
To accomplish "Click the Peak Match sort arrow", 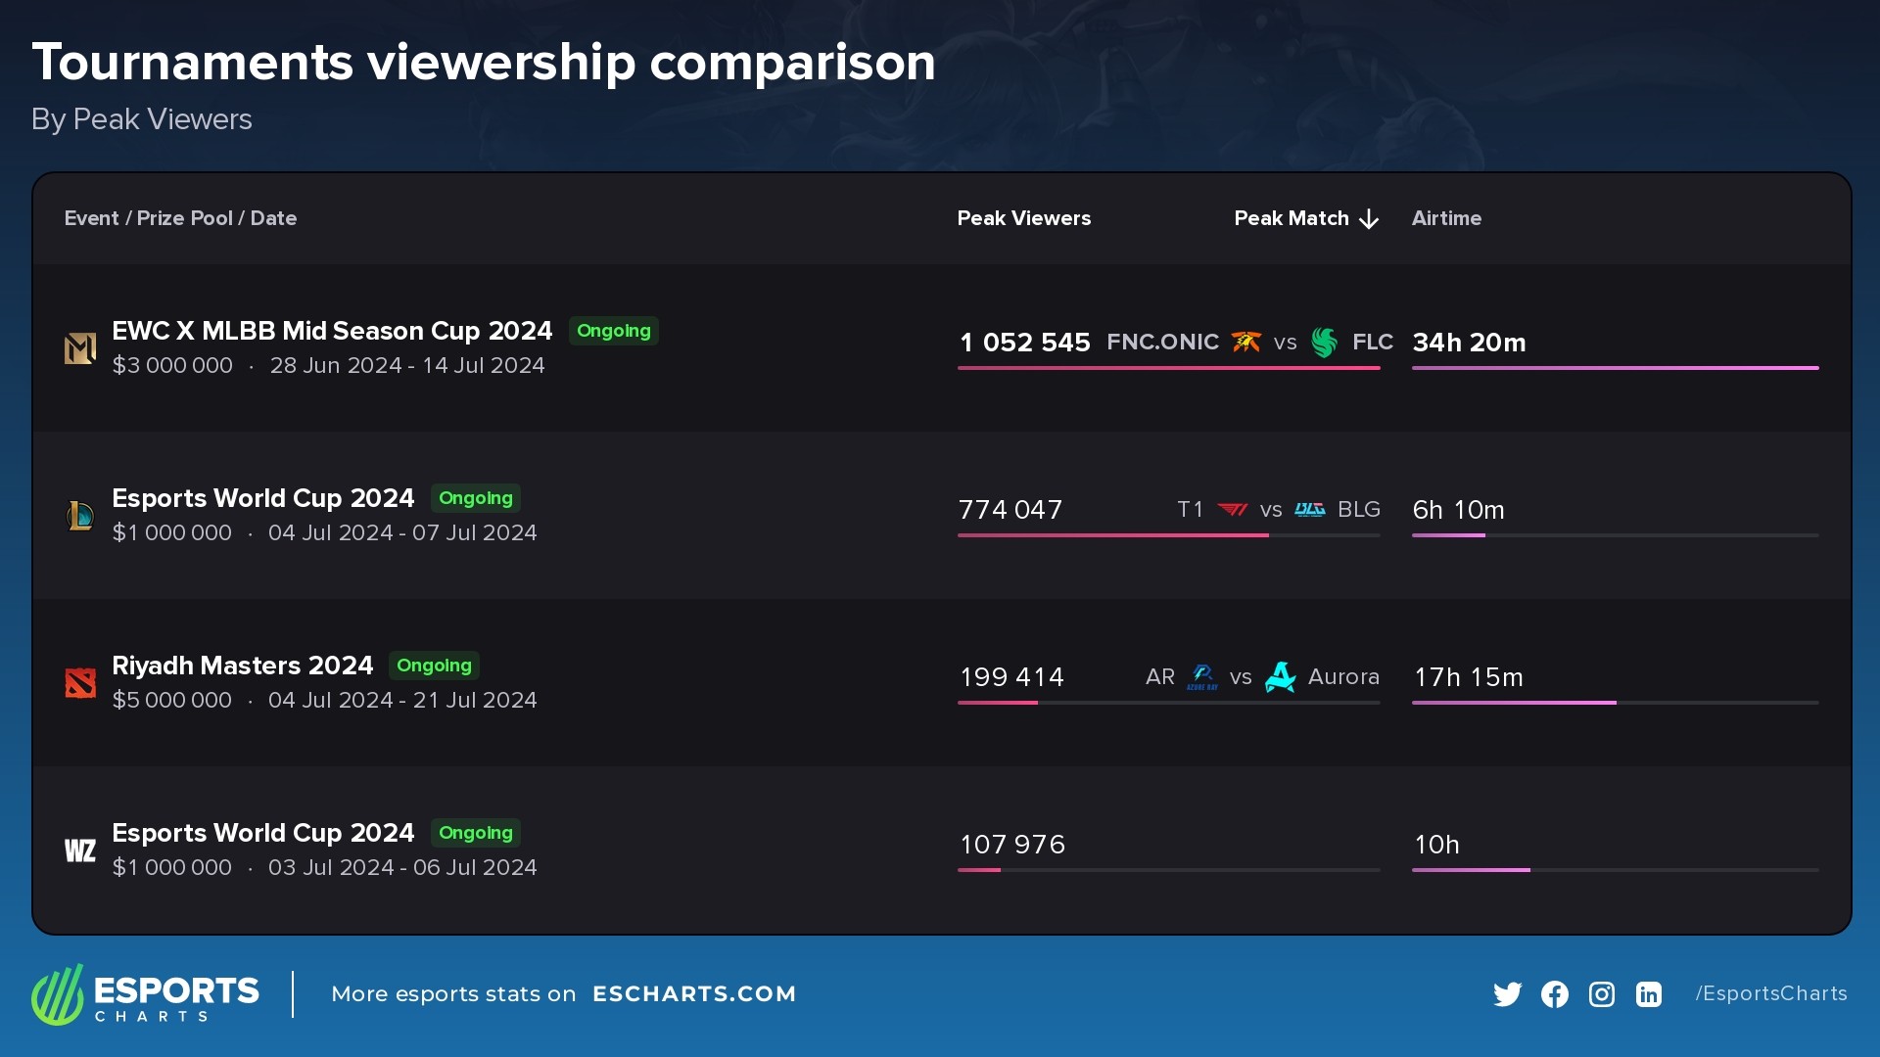I will point(1369,219).
